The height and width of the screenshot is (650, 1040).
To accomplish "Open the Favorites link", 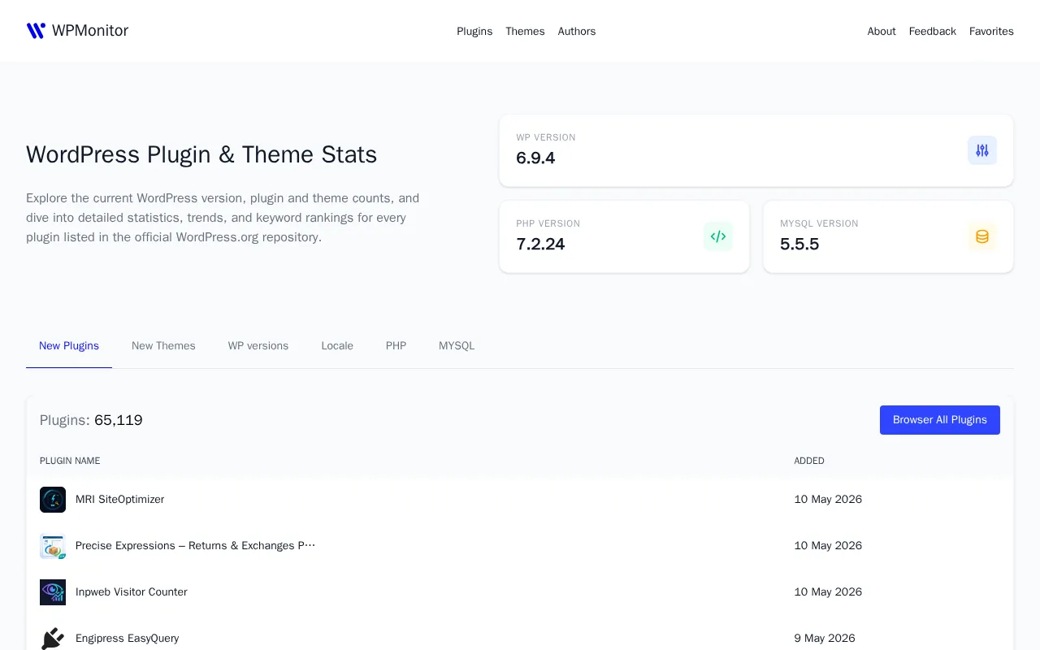I will [991, 31].
